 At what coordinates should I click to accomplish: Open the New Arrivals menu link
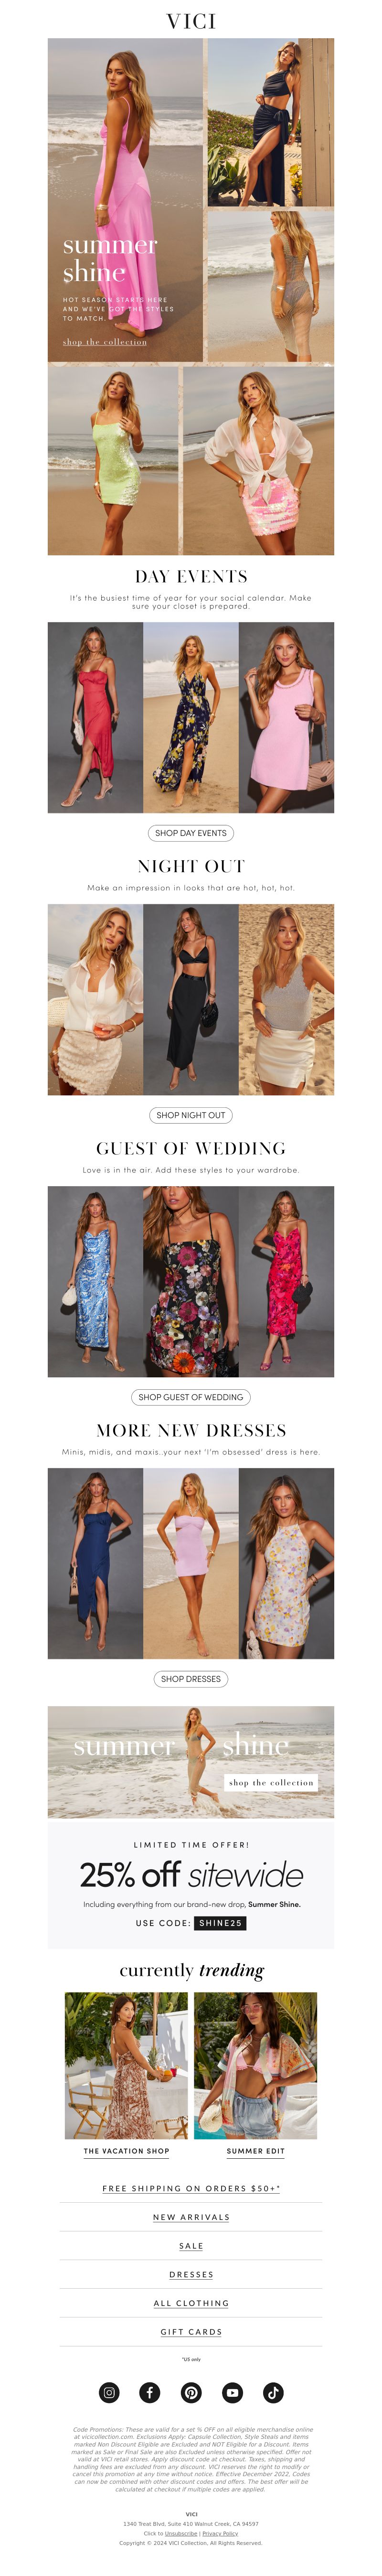[191, 2217]
